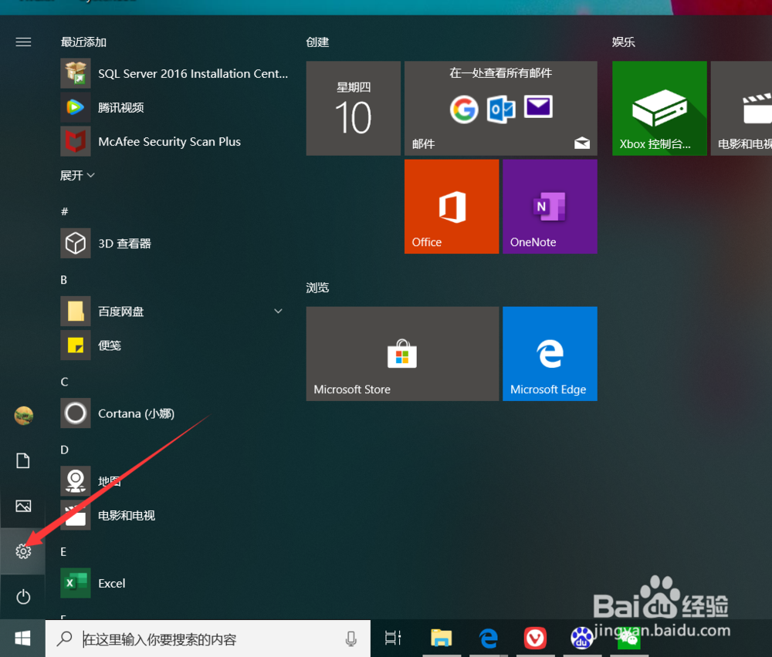Screen dimensions: 772x657
Task: Expand the 展开 recently added list
Action: click(77, 175)
